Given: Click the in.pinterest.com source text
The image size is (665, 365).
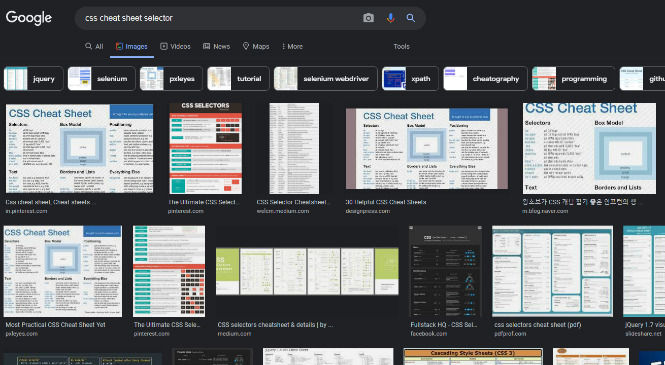Looking at the screenshot, I should point(26,211).
